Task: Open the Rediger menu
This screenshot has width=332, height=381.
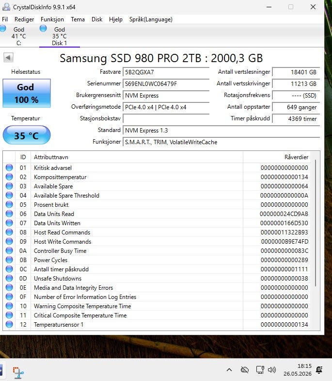Action: tap(24, 19)
